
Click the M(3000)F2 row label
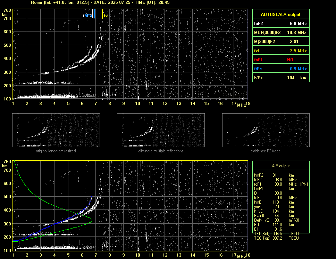(264, 42)
